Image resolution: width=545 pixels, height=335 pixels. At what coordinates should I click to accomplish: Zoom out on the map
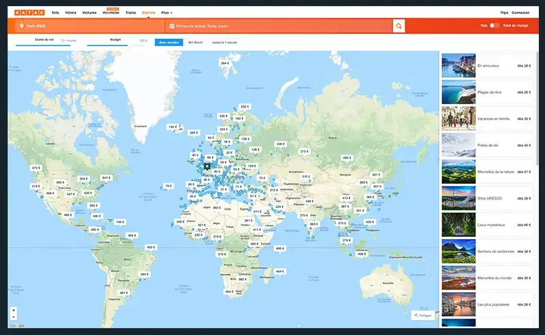(x=13, y=318)
